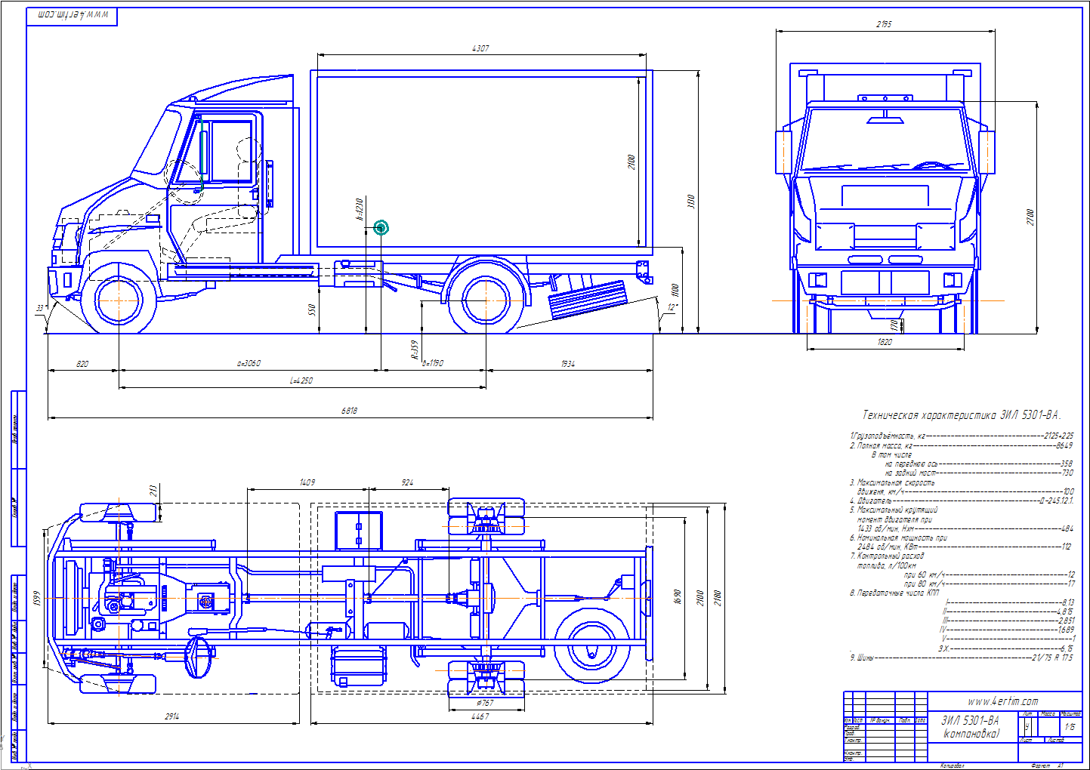Select the 1100 loading height dimension
The height and width of the screenshot is (770, 1090).
pos(675,291)
